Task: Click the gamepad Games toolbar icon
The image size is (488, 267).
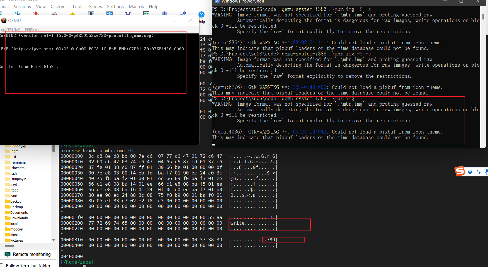Action: [x=54, y=13]
